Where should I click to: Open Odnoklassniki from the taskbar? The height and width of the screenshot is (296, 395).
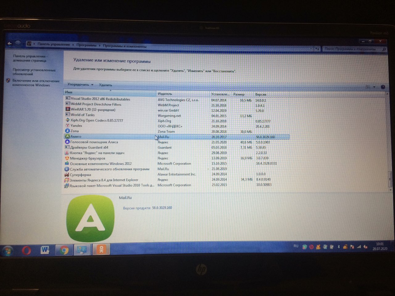(x=101, y=249)
